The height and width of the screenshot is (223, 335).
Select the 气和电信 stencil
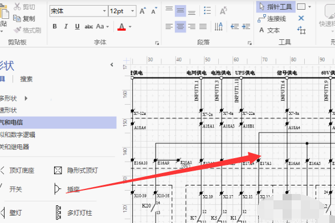(58, 122)
